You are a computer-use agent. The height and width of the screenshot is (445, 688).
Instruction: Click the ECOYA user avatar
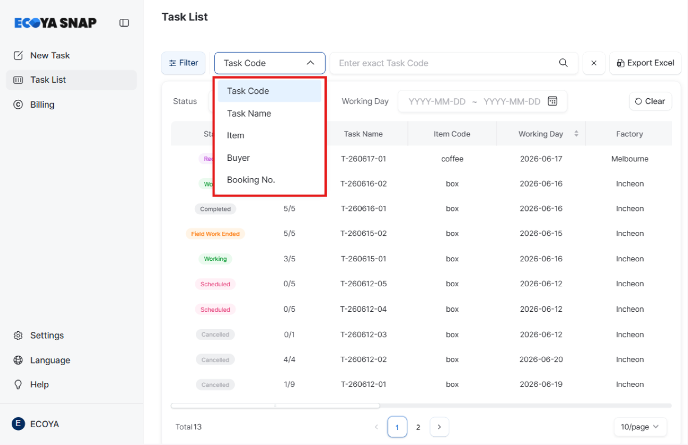(18, 424)
